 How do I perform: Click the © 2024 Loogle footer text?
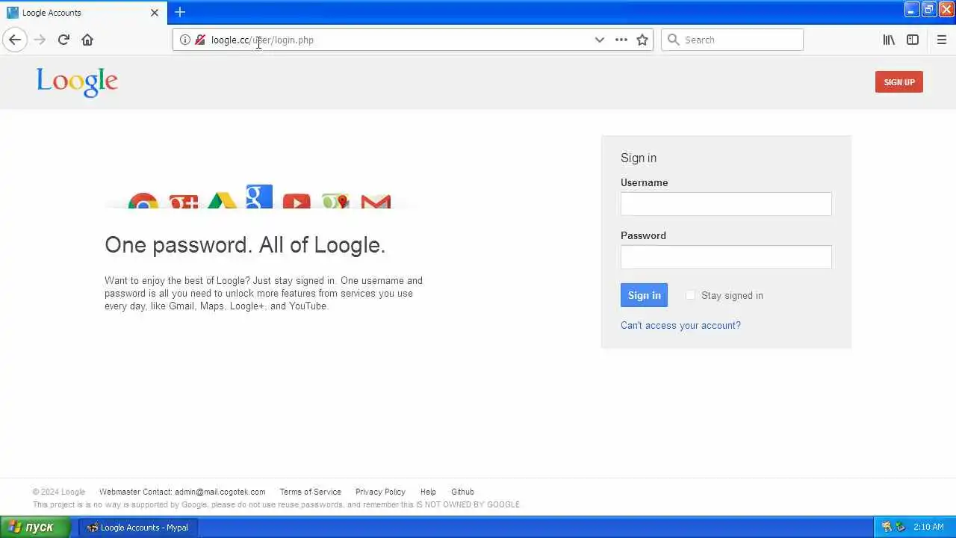click(x=59, y=492)
